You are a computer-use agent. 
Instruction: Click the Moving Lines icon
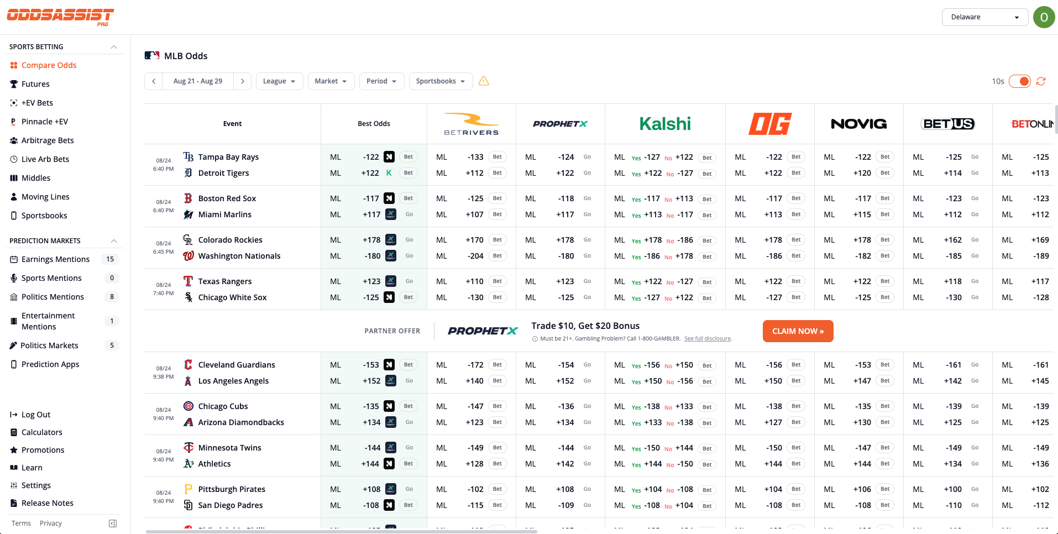click(14, 197)
